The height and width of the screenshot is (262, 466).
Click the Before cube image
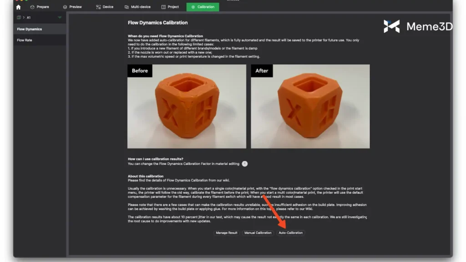(x=187, y=106)
